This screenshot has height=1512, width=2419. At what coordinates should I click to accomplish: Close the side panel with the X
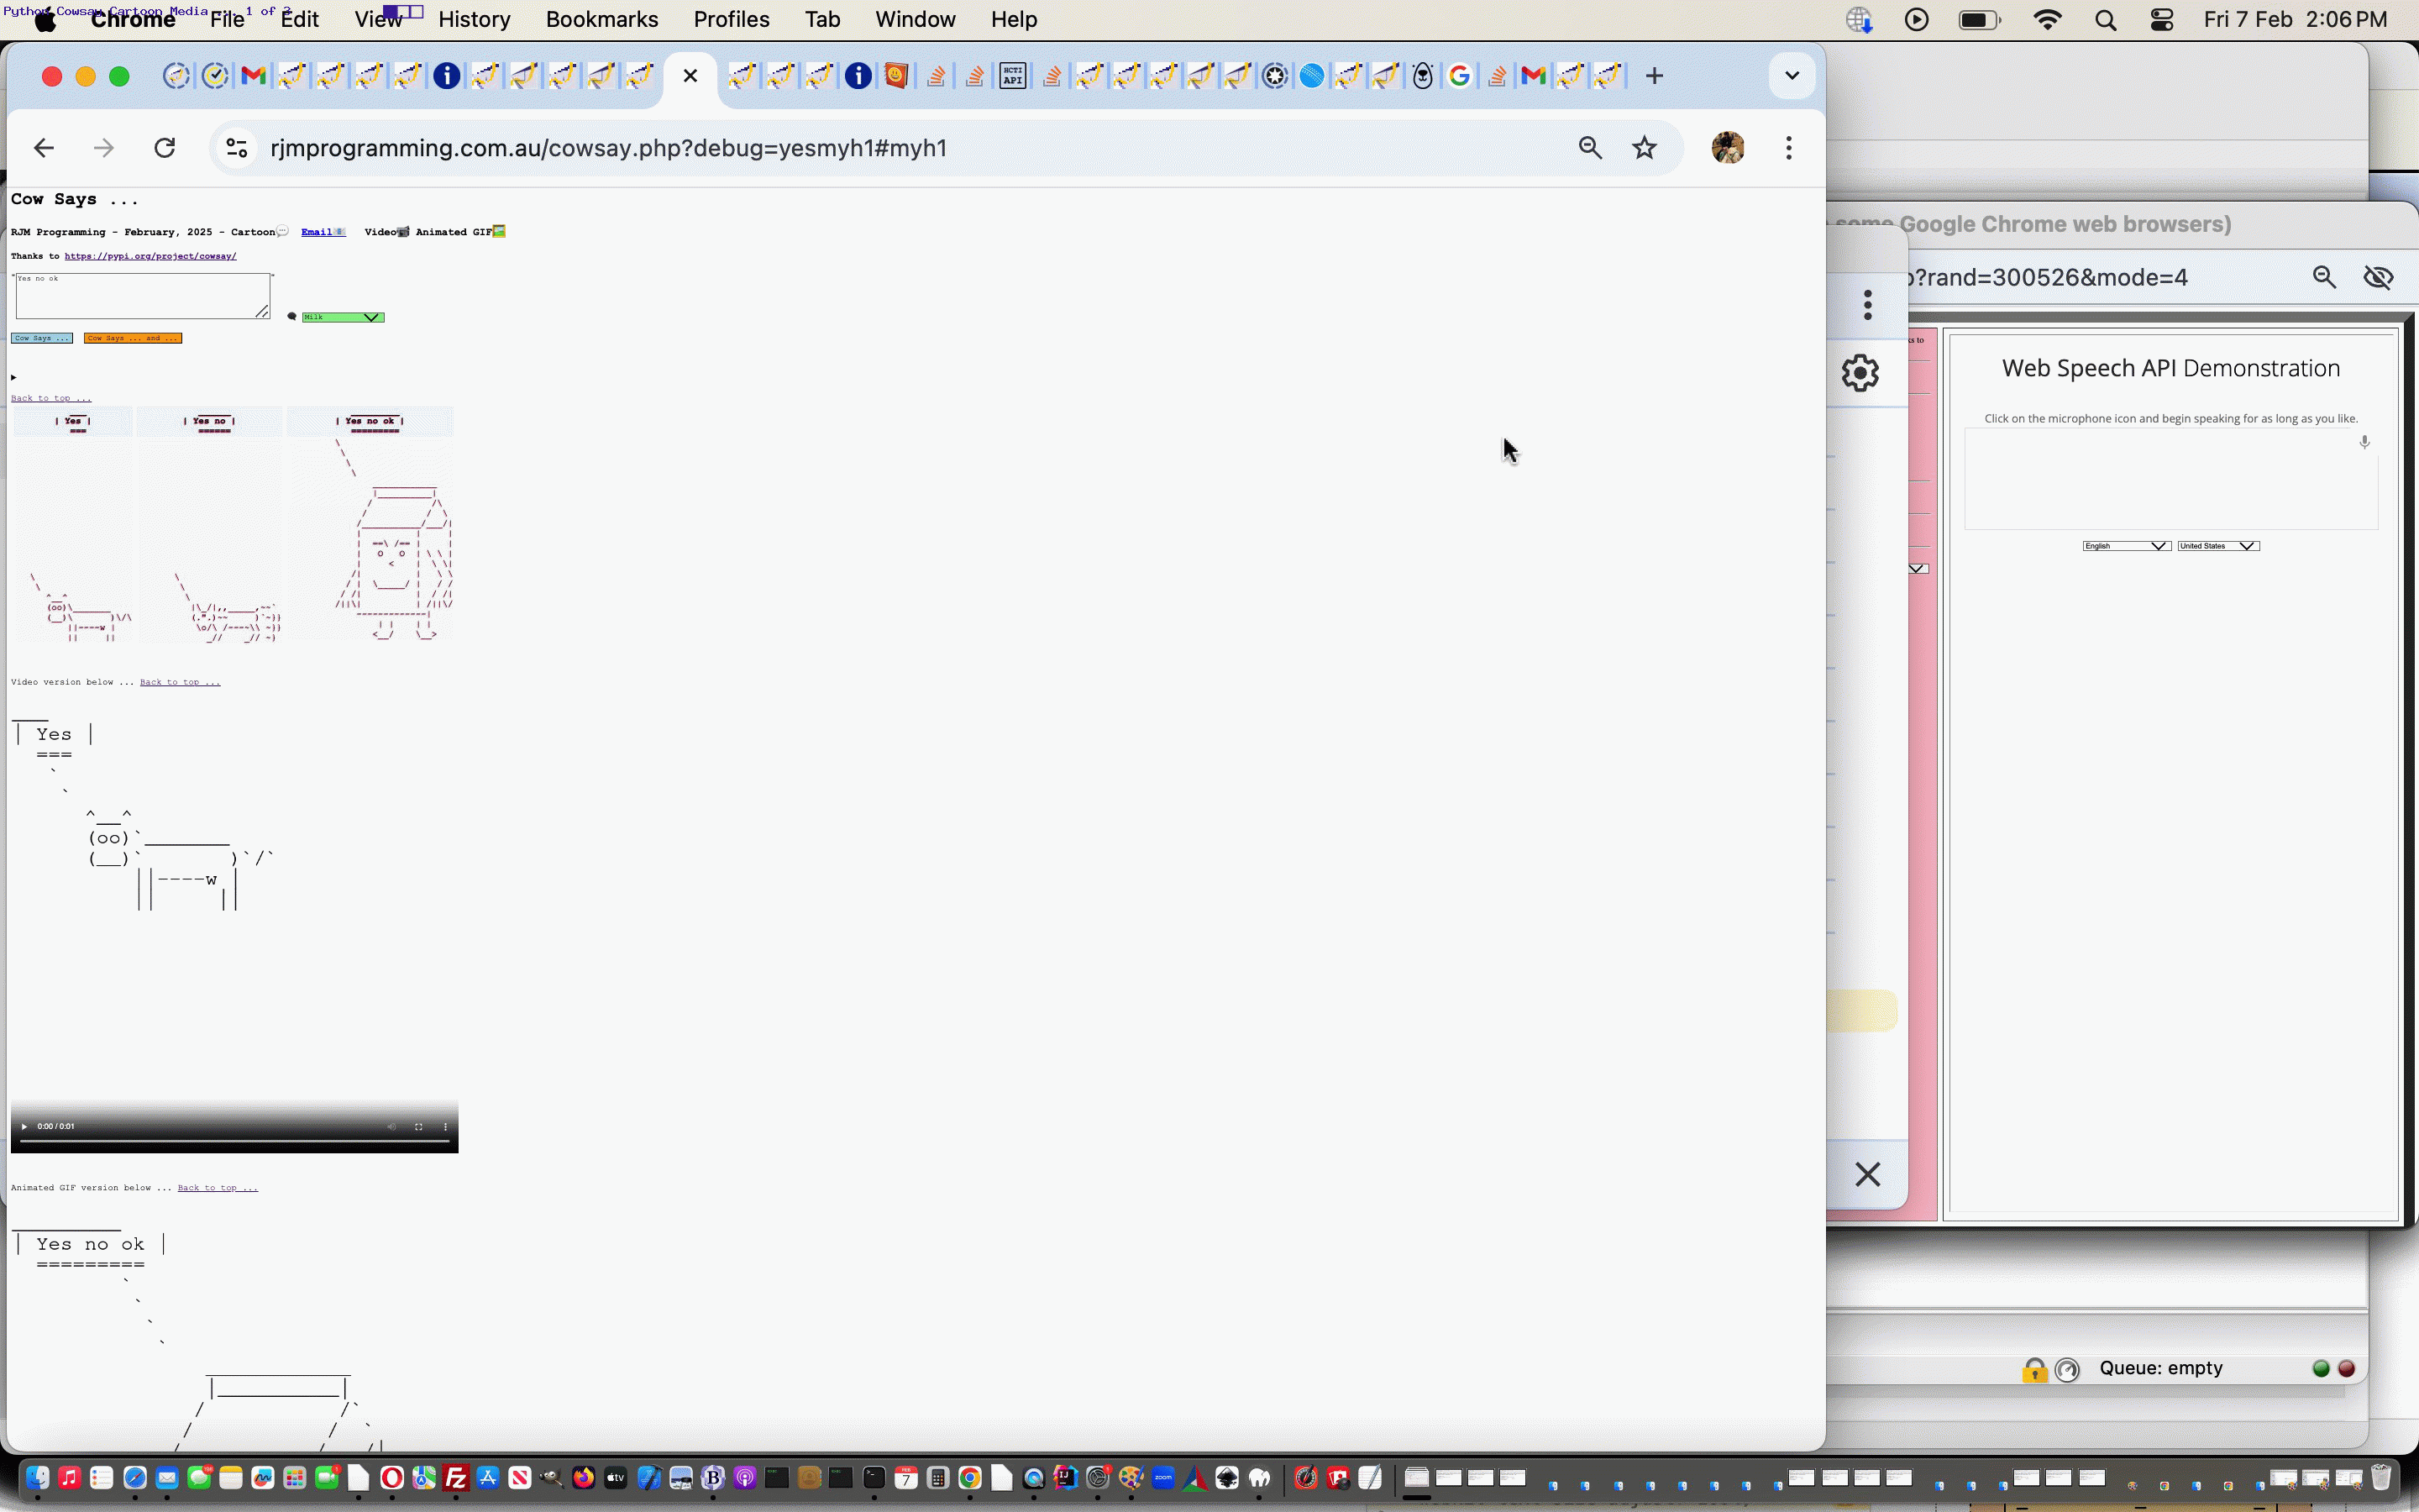click(x=1867, y=1174)
